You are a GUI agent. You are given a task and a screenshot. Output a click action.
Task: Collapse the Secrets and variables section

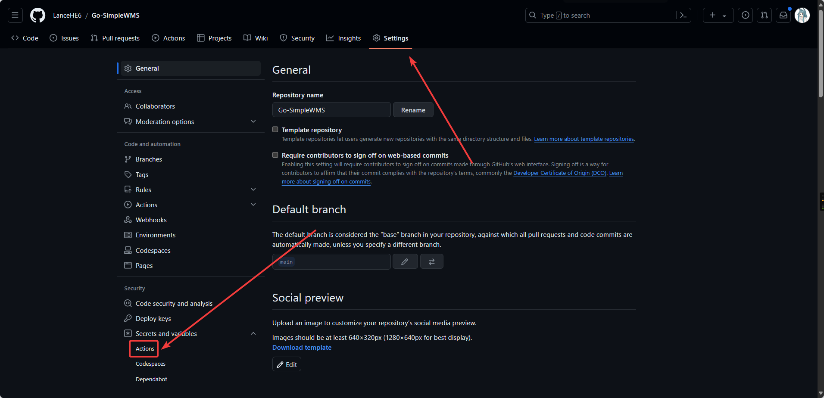[253, 333]
